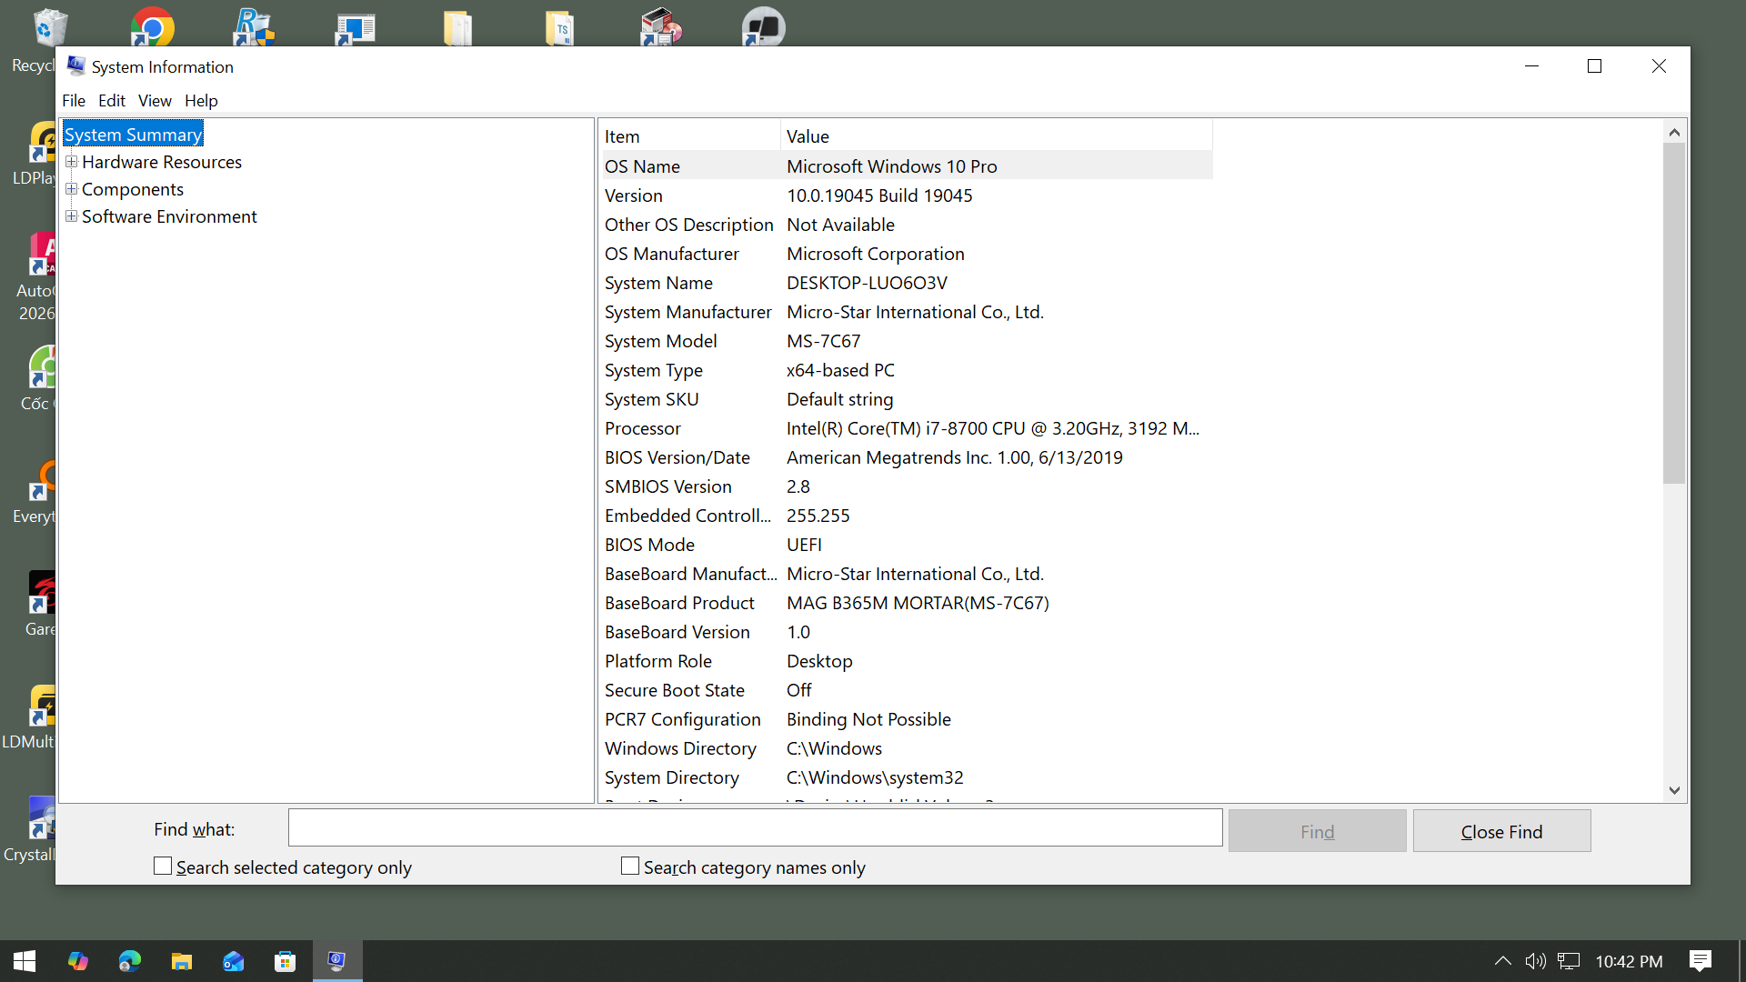
Task: Expand the Hardware Resources tree node
Action: coord(71,162)
